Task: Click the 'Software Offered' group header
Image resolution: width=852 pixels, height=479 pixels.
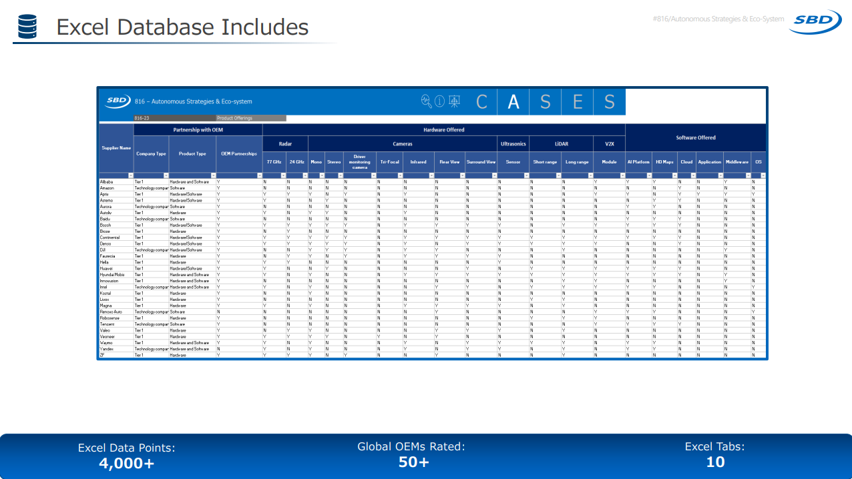Action: coord(696,137)
